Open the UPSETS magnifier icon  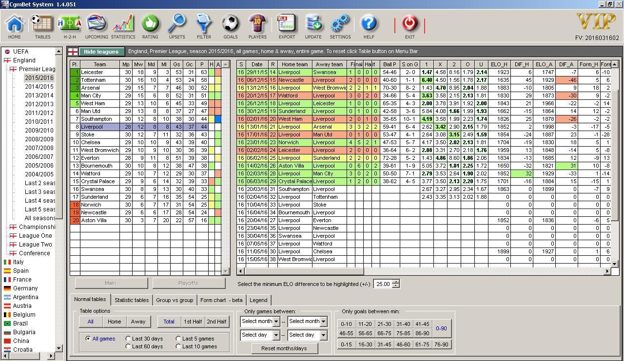177,26
